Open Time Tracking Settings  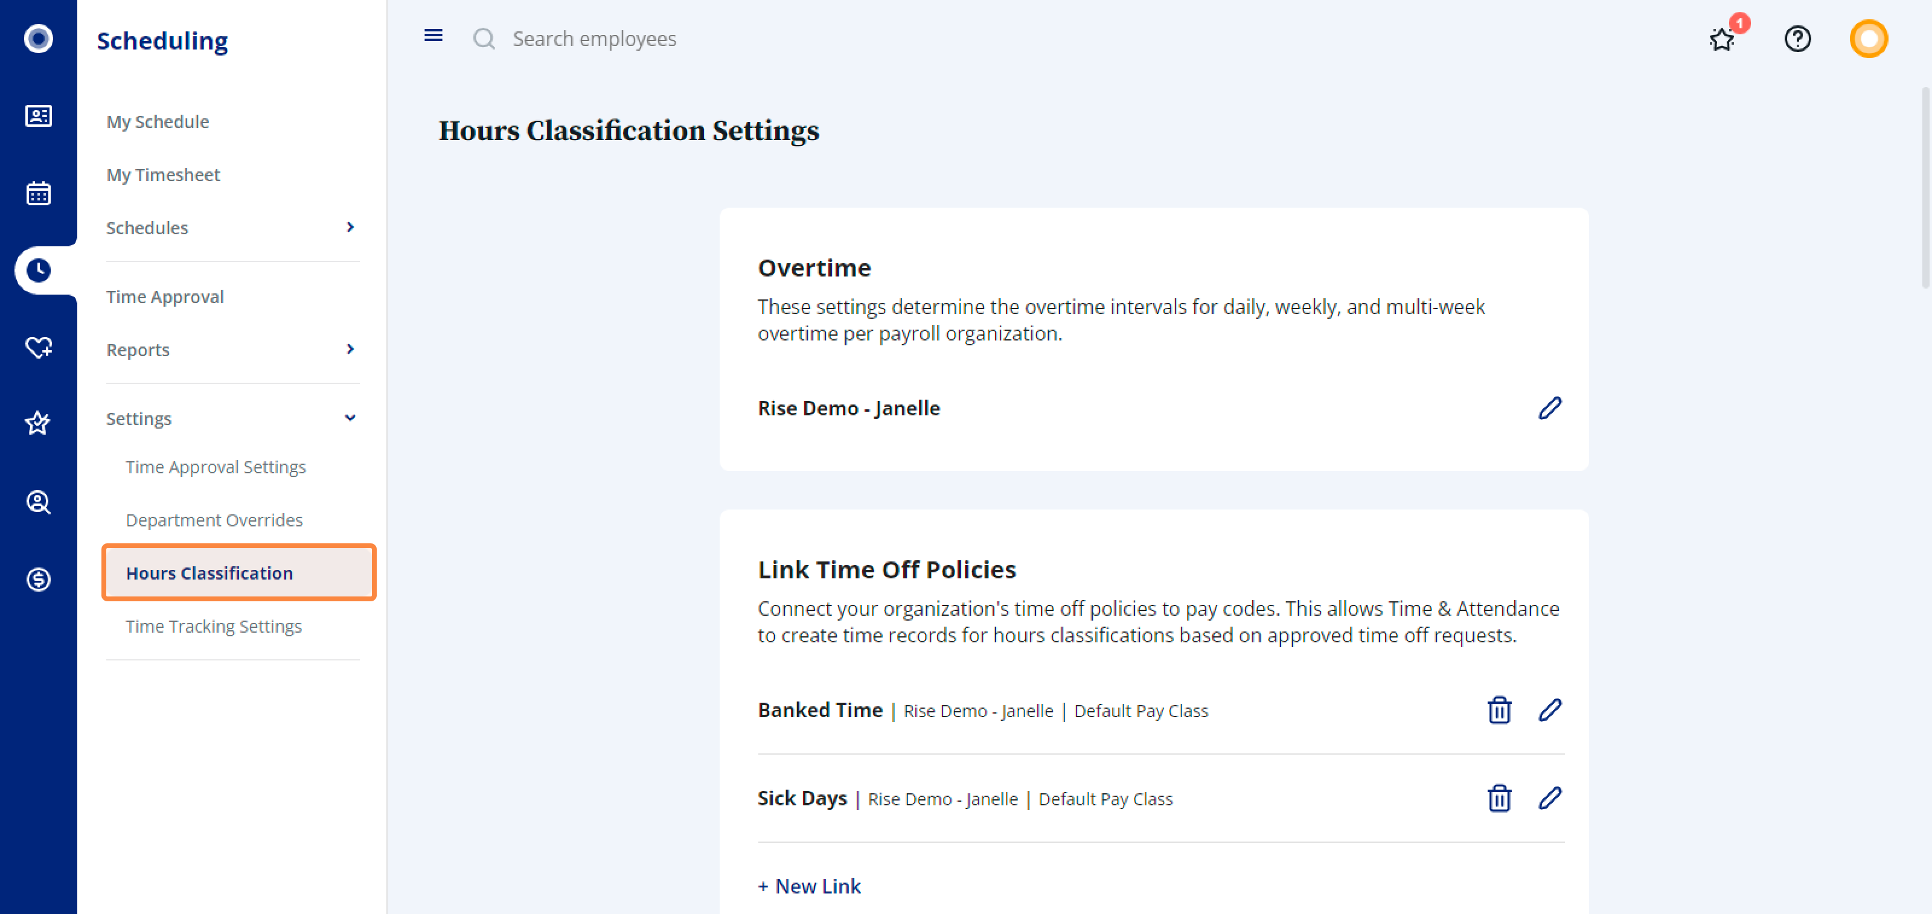(214, 626)
